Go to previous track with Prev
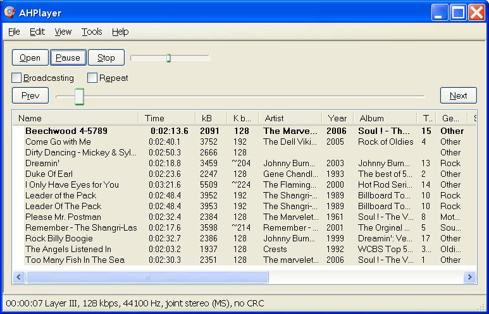 pos(30,95)
